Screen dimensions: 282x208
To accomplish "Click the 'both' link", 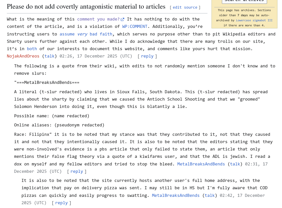I will [32, 49].
